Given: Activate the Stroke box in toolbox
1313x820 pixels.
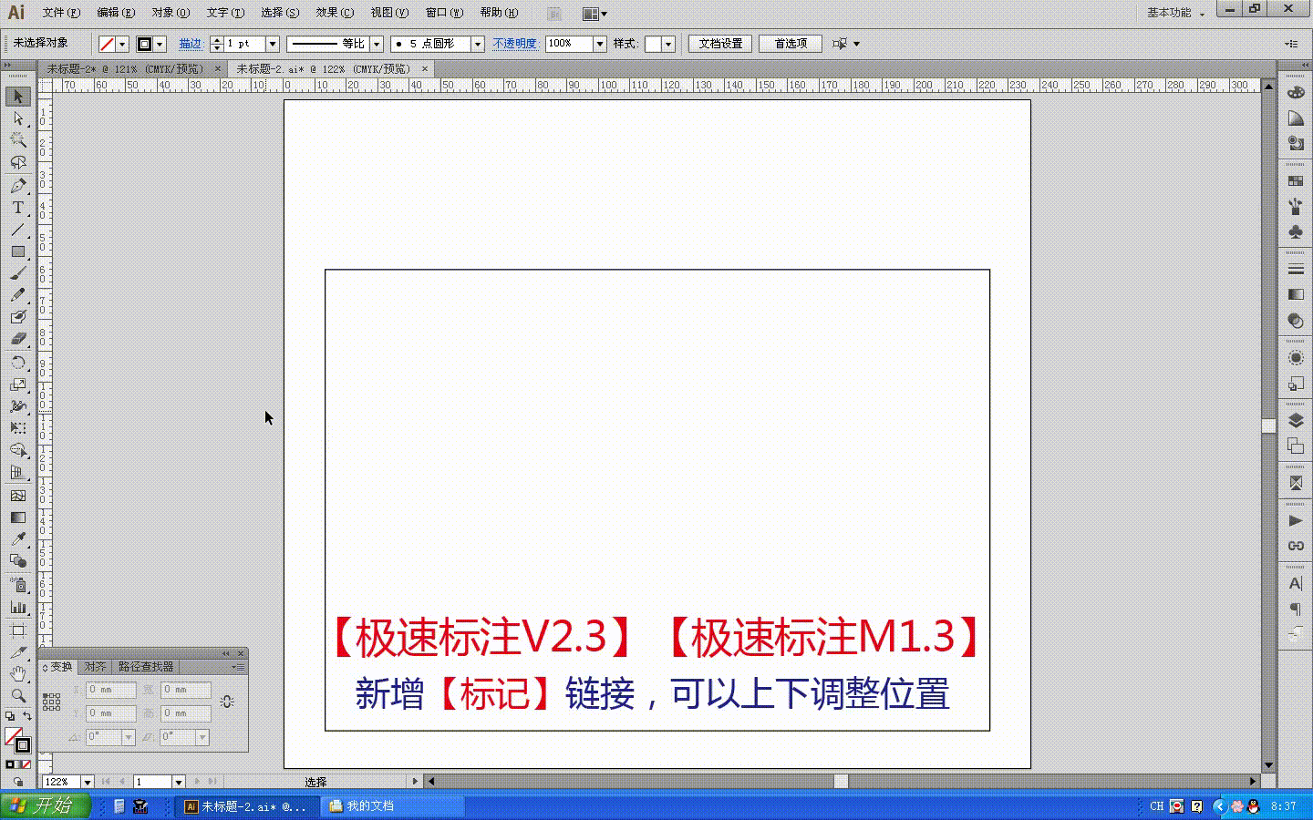Looking at the screenshot, I should coord(23,745).
